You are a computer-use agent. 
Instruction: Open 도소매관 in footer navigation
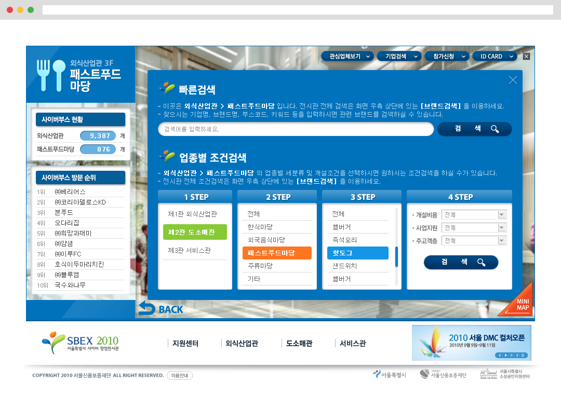point(299,343)
